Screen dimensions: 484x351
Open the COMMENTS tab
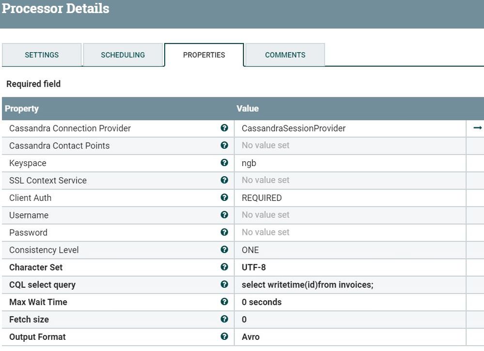pyautogui.click(x=285, y=55)
